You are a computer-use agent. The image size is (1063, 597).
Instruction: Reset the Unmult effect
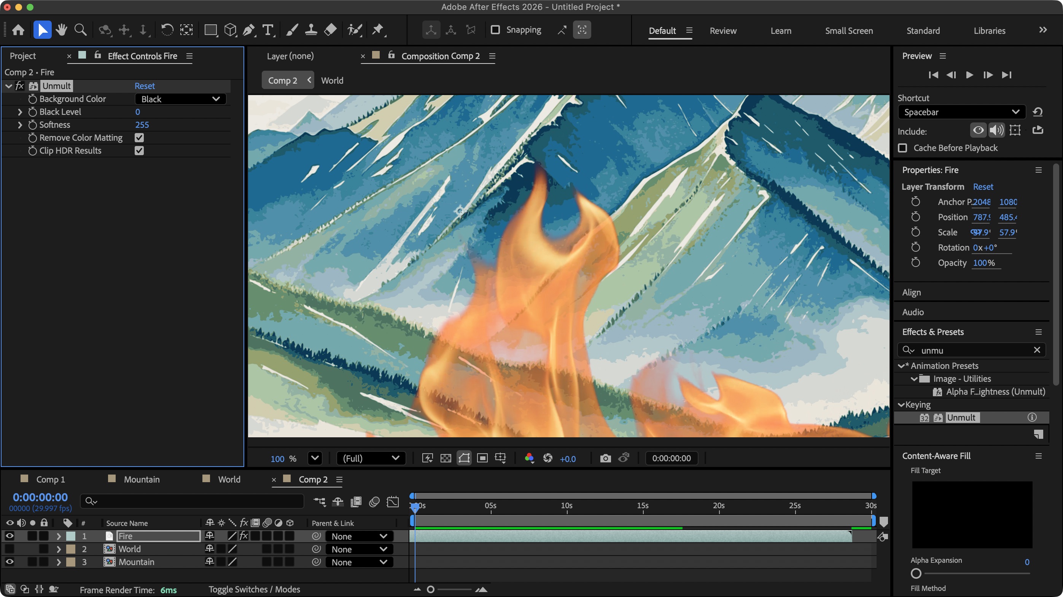(x=145, y=86)
